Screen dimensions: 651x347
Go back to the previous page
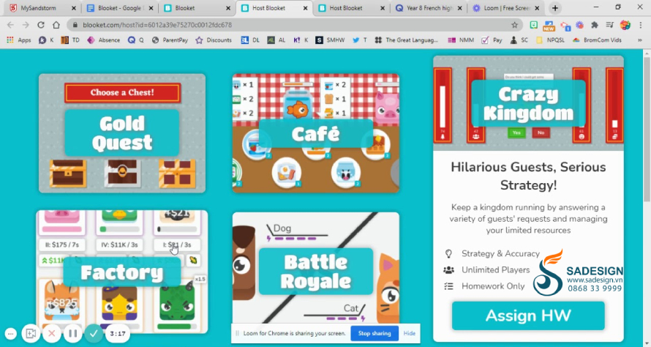coord(10,25)
